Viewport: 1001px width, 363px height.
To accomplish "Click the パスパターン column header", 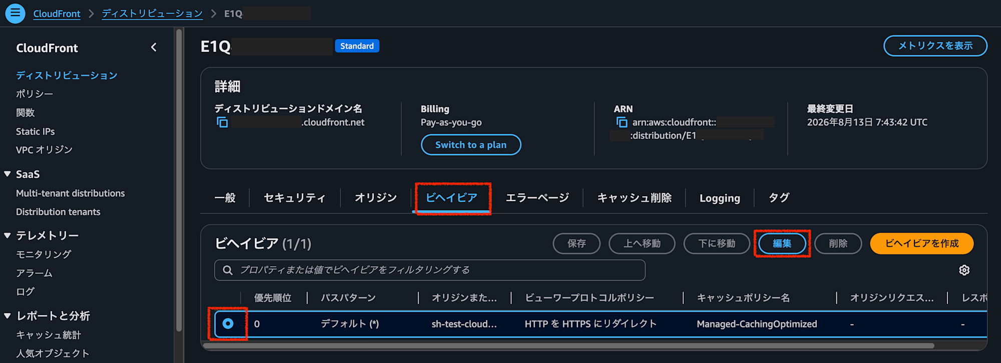I will pyautogui.click(x=348, y=298).
